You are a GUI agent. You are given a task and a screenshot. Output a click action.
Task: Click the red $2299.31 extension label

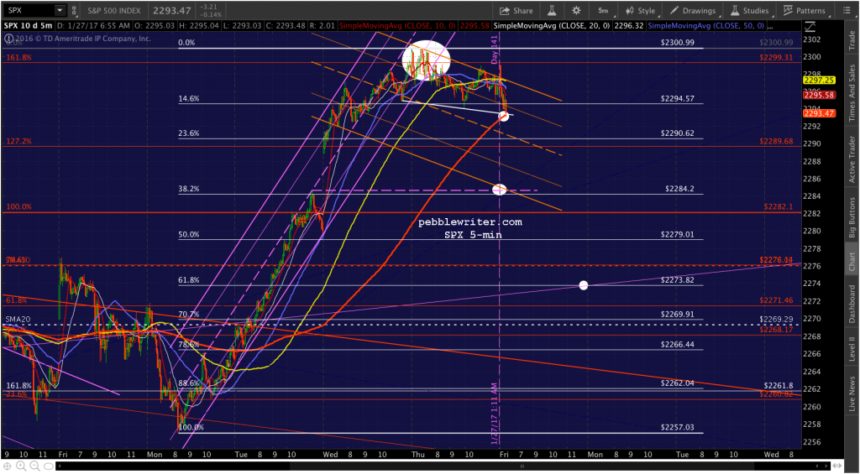pyautogui.click(x=776, y=56)
